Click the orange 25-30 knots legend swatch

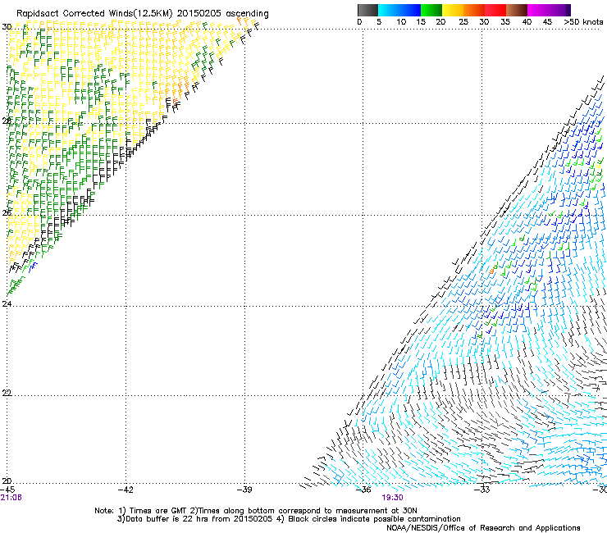[474, 10]
